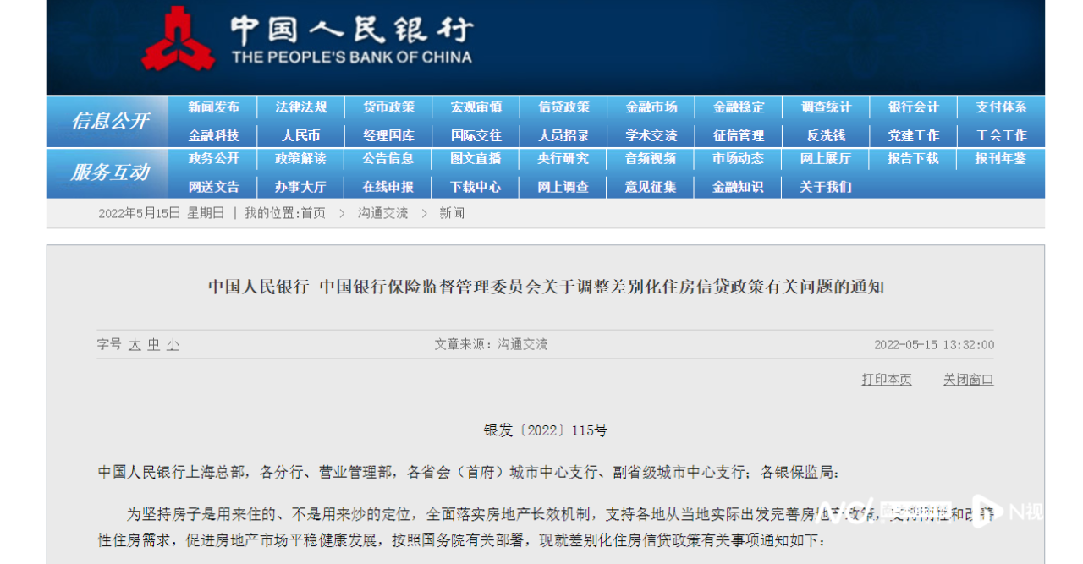Open the 经理国库 section

[x=388, y=135]
